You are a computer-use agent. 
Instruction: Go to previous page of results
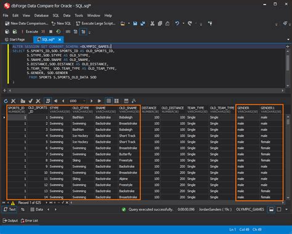pos(63,101)
